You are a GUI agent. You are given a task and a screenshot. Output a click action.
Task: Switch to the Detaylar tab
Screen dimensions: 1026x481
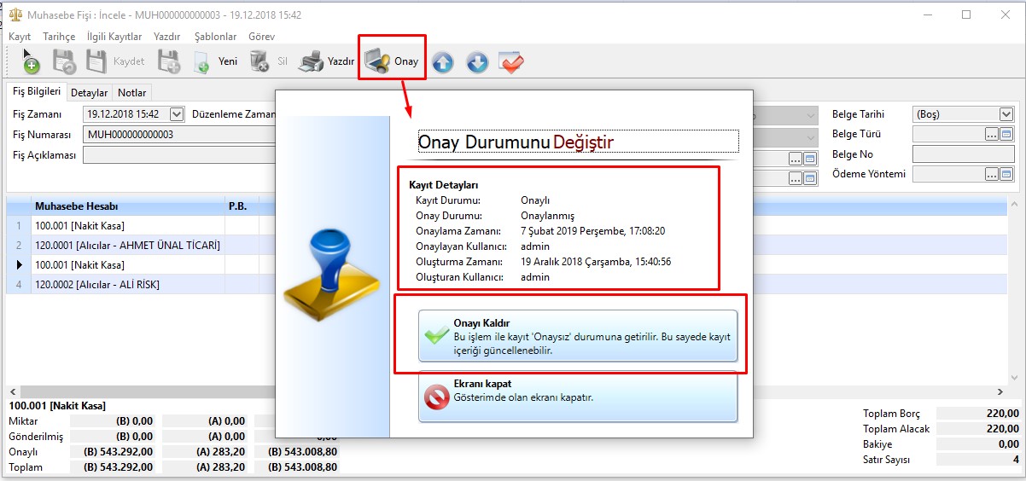(89, 93)
